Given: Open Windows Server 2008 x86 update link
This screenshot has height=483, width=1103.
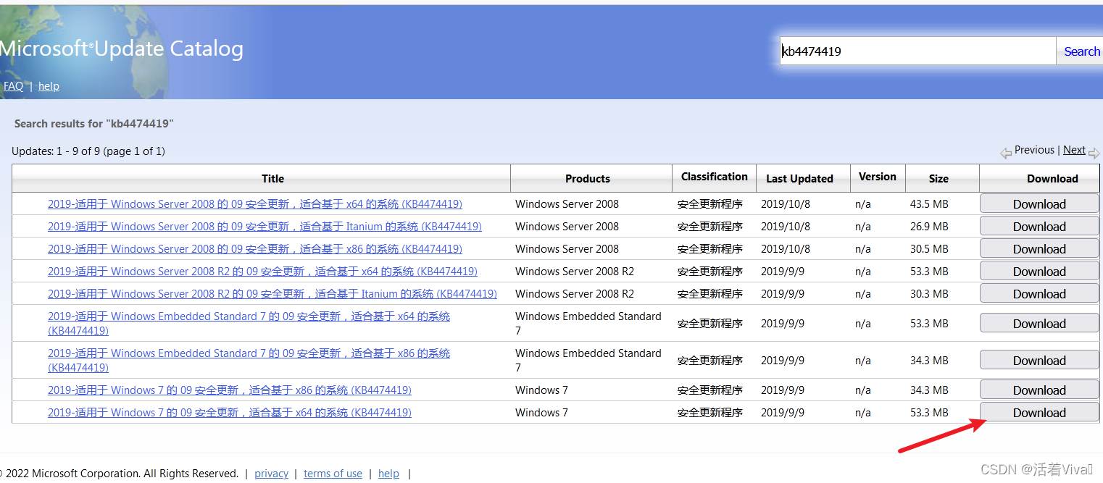Looking at the screenshot, I should pos(255,249).
